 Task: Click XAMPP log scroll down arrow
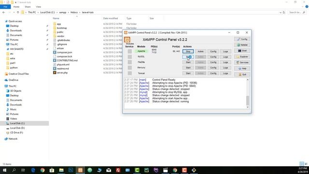tap(248, 107)
